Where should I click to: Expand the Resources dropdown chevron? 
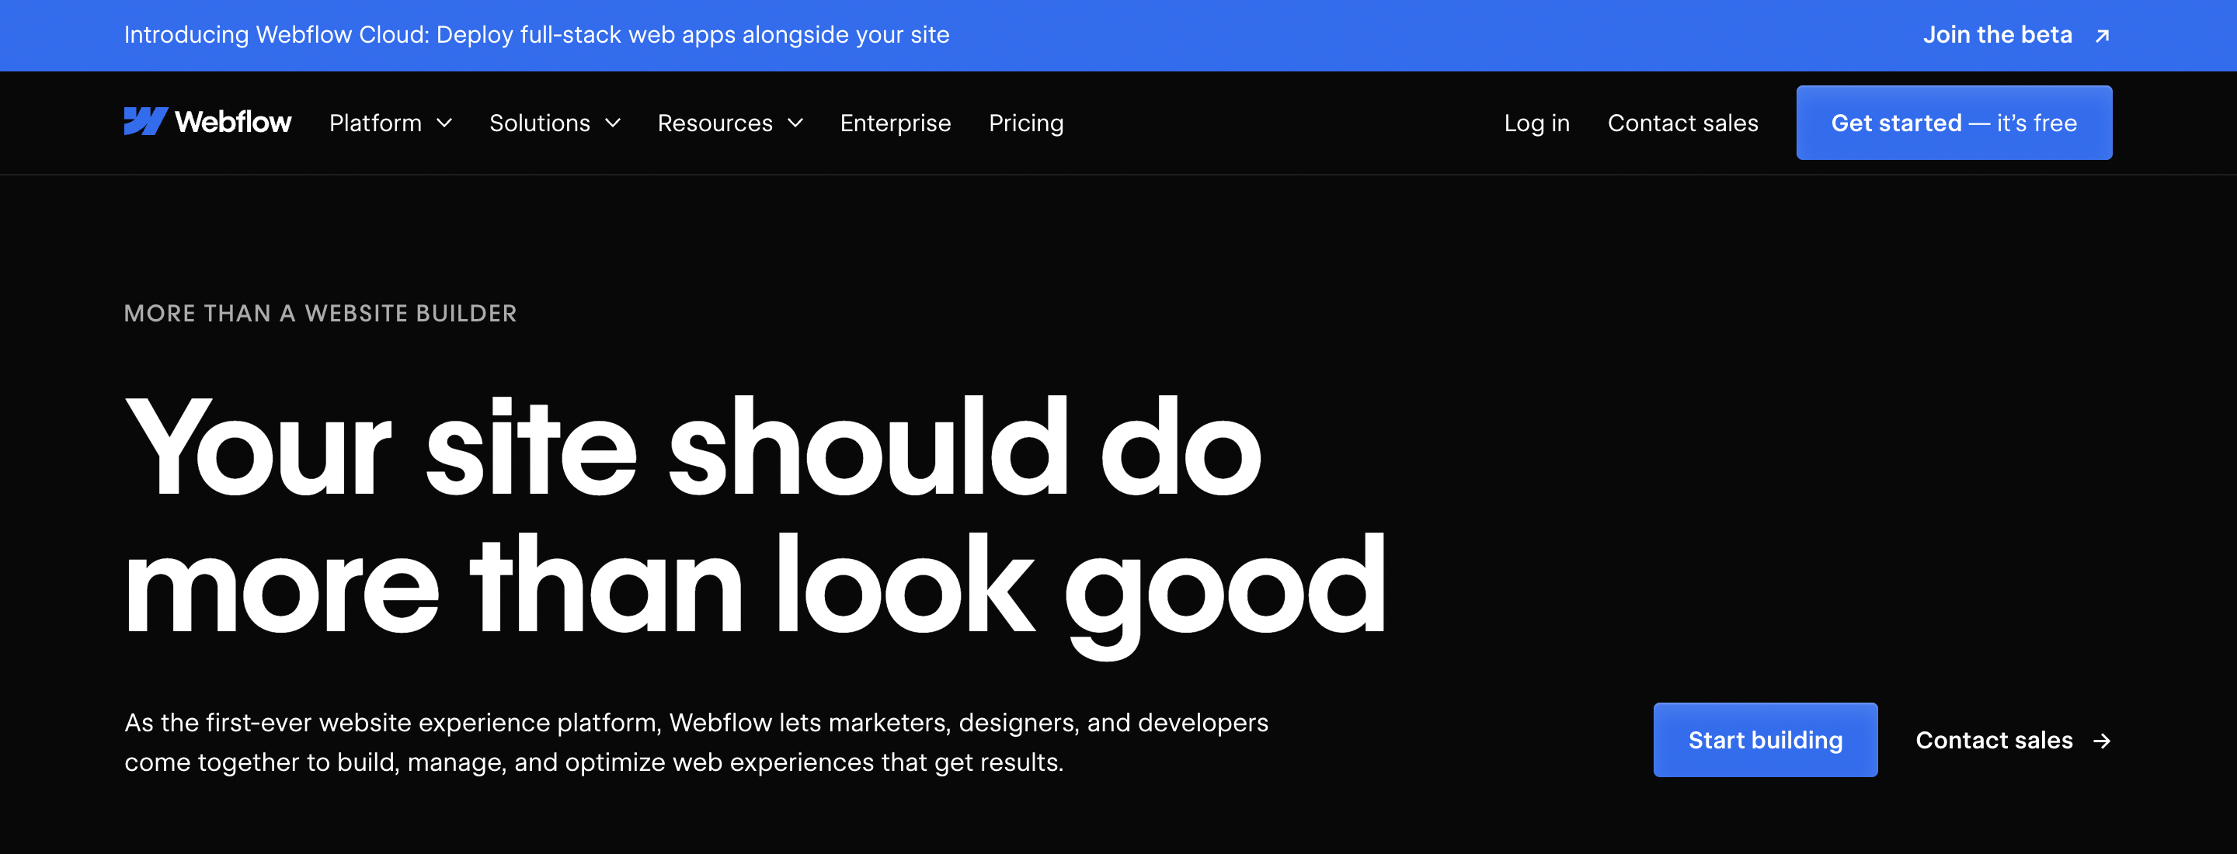point(795,123)
